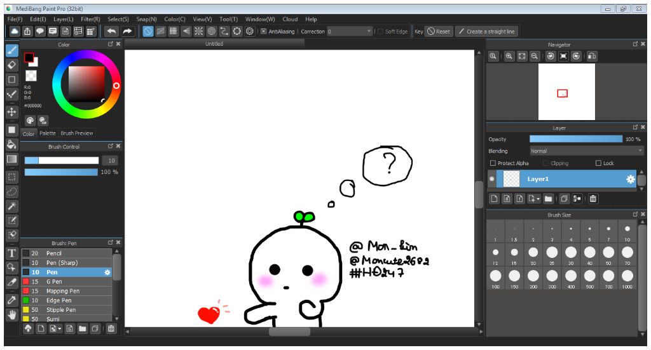
Task: Open the Blending mode dropdown
Action: coord(587,151)
